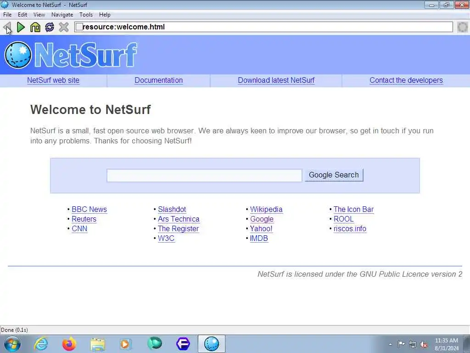Click the Welcome to NetSurf heading
This screenshot has width=470, height=353.
tap(90, 109)
